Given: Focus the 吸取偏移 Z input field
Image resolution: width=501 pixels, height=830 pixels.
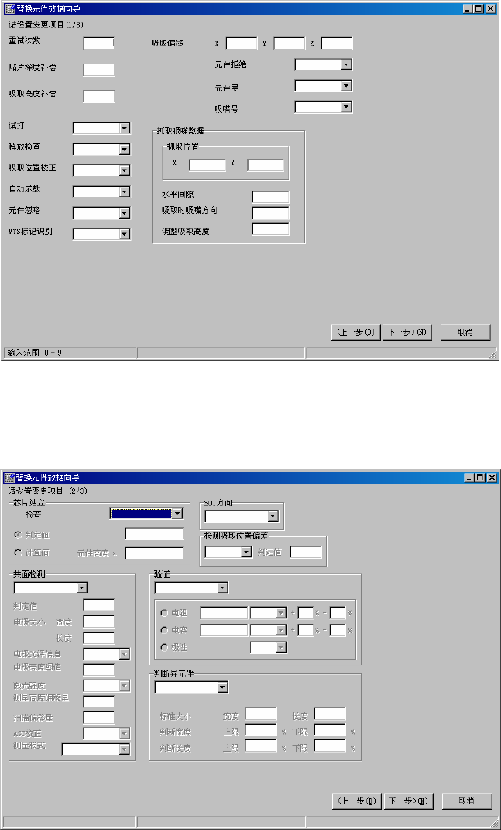Looking at the screenshot, I should pyautogui.click(x=337, y=43).
